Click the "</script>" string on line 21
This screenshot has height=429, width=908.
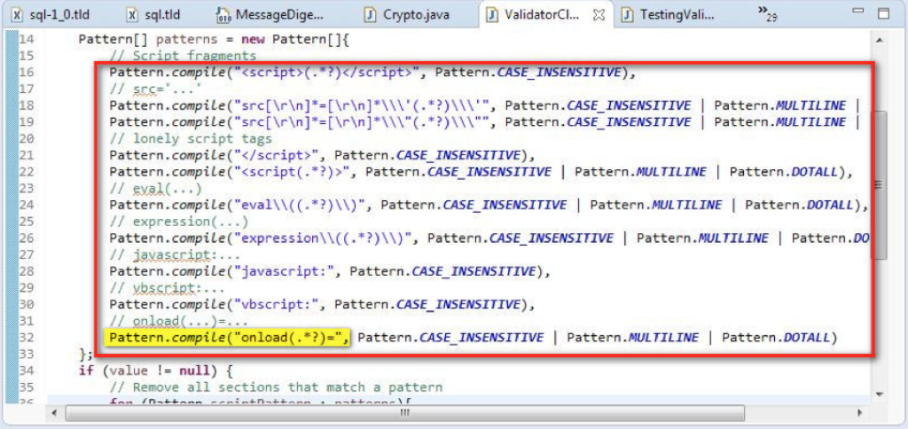coord(278,156)
